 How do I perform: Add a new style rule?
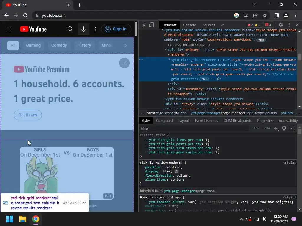click(x=276, y=129)
